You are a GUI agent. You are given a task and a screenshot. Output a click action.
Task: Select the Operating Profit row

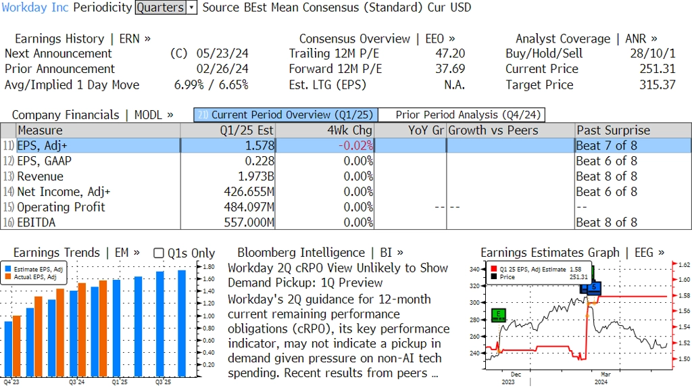pos(346,208)
